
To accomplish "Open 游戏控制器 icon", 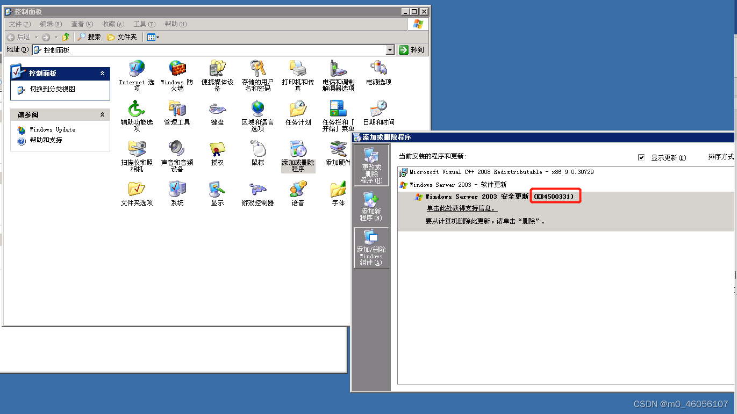I will [257, 194].
